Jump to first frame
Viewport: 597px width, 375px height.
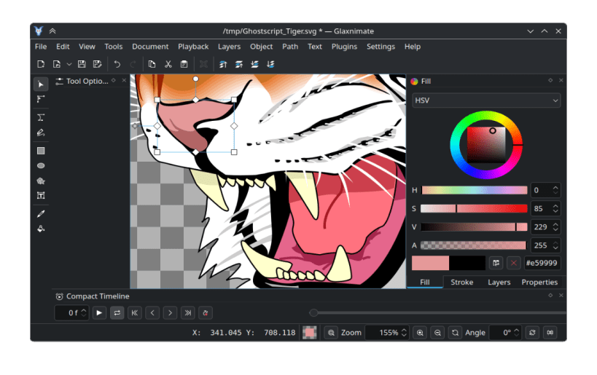pos(134,313)
